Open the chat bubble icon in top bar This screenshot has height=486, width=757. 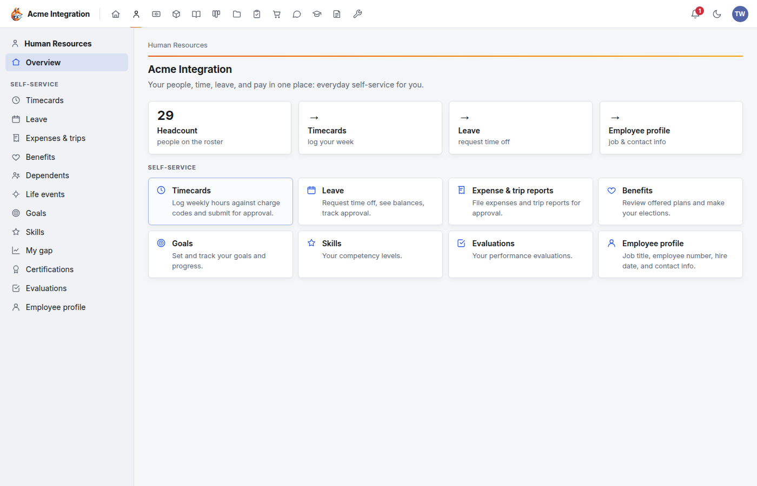click(297, 14)
